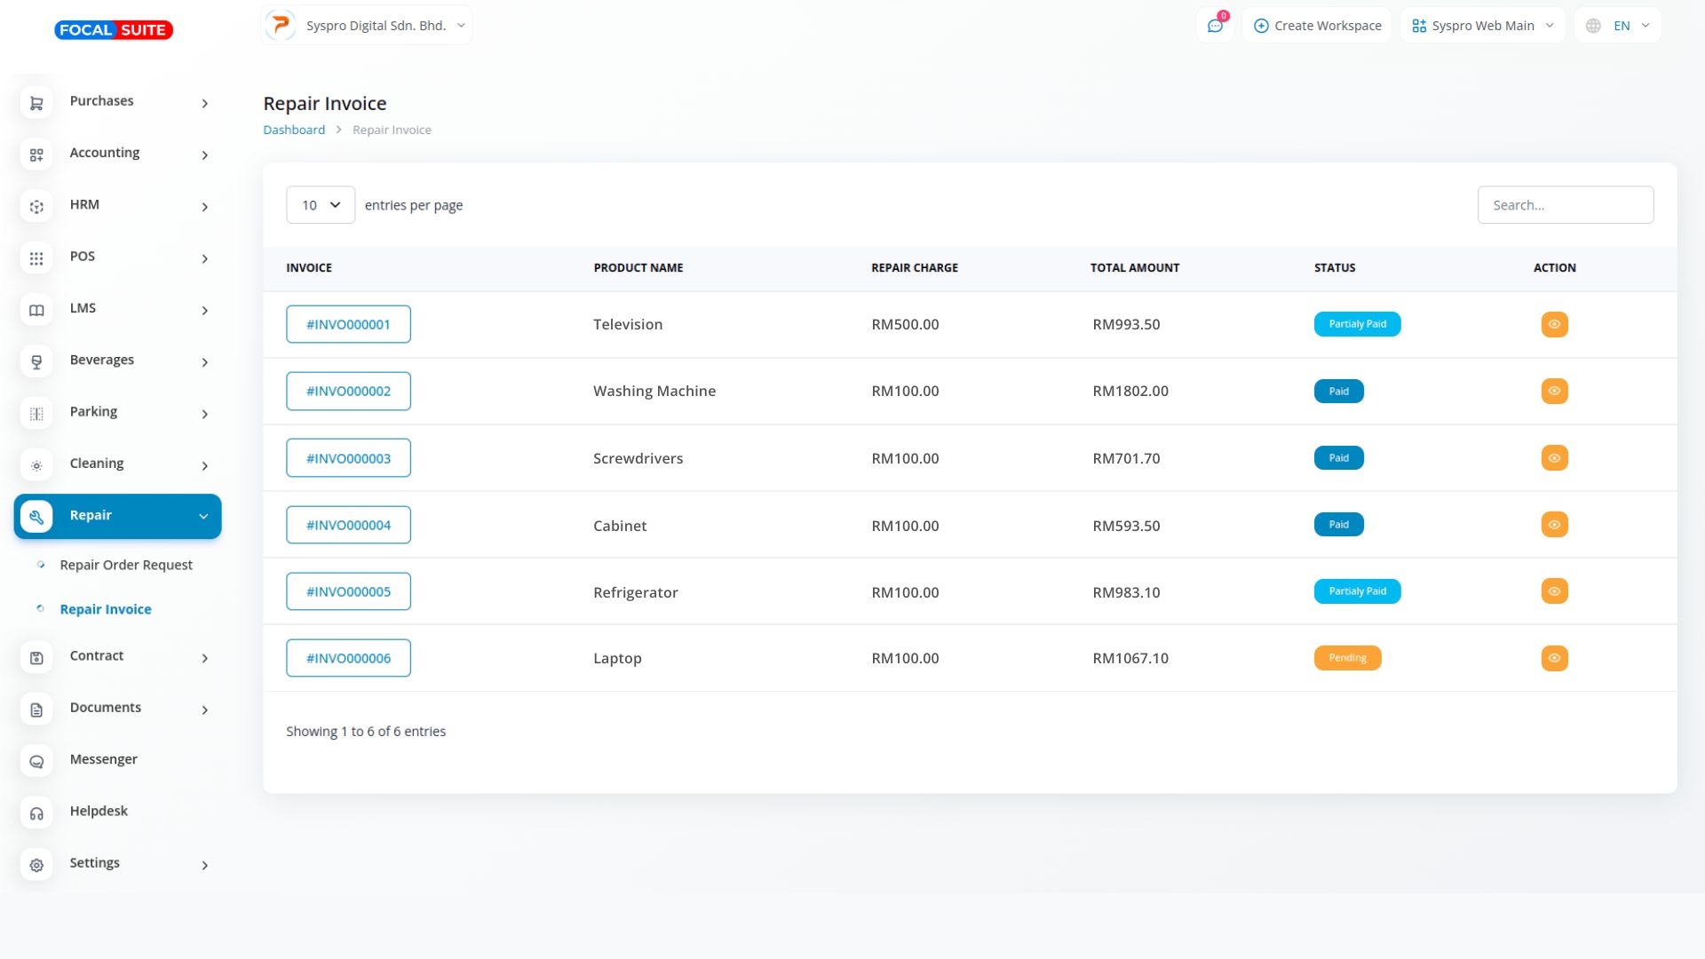Click the chat messages notification icon
This screenshot has height=959, width=1705.
tap(1215, 26)
